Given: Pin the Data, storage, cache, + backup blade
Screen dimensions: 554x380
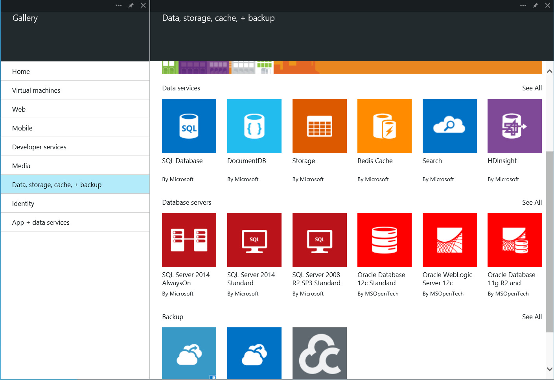Looking at the screenshot, I should pyautogui.click(x=535, y=6).
